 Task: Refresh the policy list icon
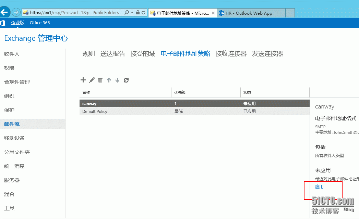[126, 80]
